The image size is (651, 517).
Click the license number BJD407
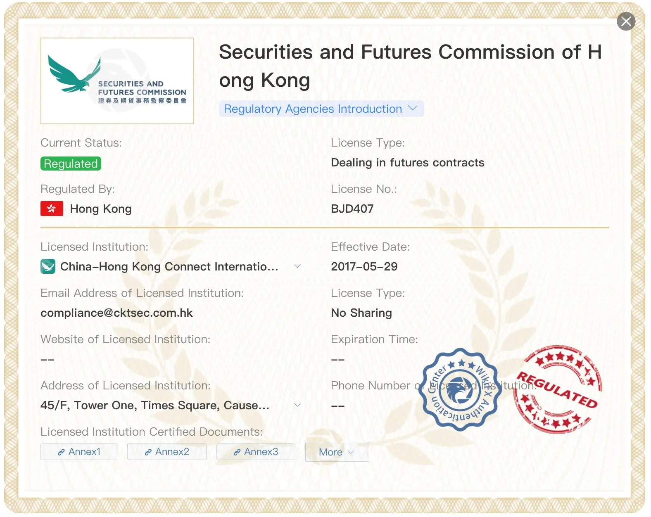point(352,209)
